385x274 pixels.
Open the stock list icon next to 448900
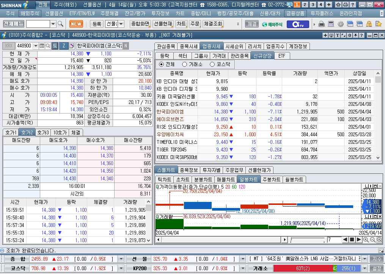pos(42,46)
